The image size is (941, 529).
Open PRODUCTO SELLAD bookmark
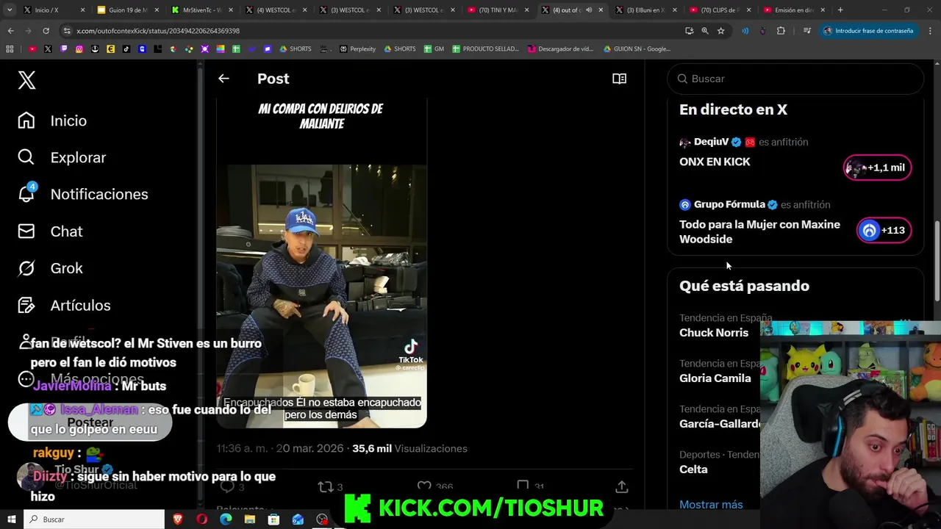tap(485, 49)
